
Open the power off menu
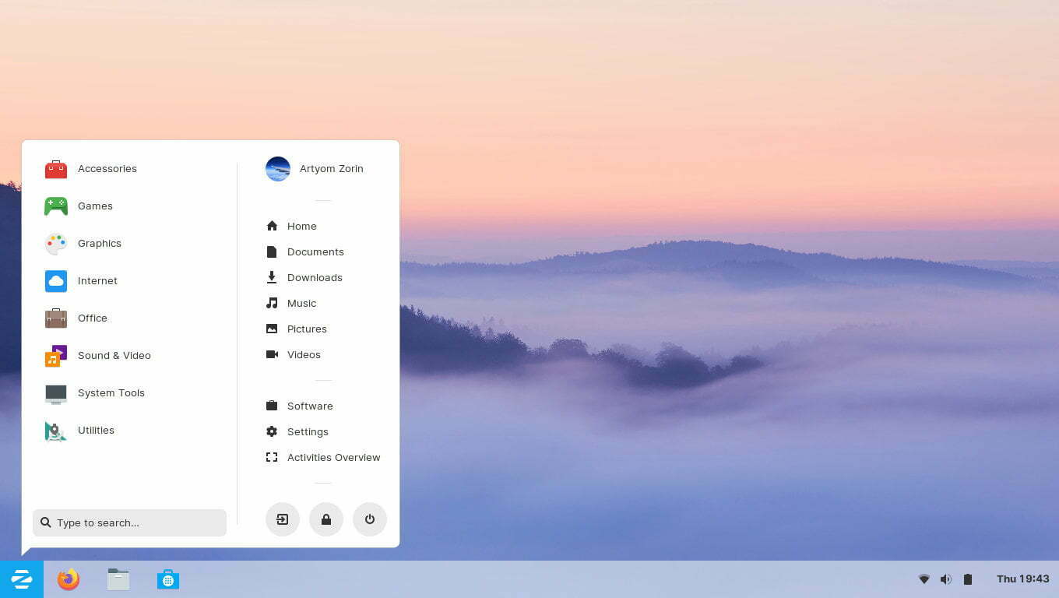369,519
